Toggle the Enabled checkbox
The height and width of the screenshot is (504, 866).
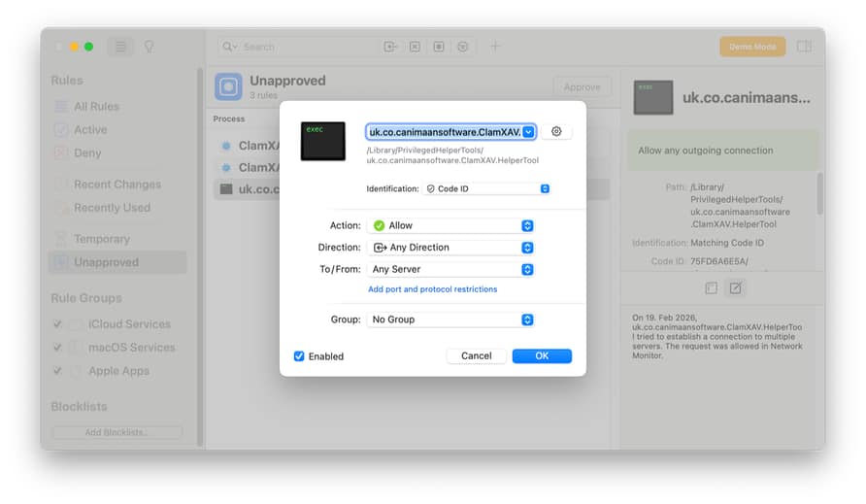click(x=299, y=356)
